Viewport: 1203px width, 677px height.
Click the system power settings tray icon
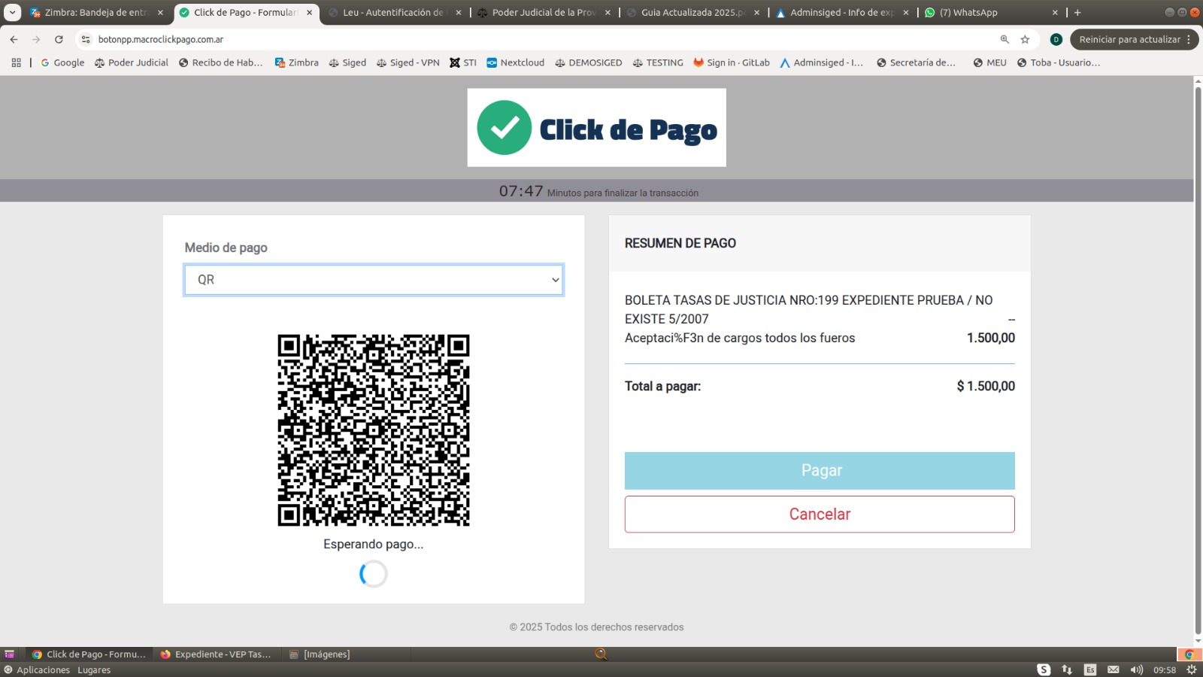point(1191,669)
